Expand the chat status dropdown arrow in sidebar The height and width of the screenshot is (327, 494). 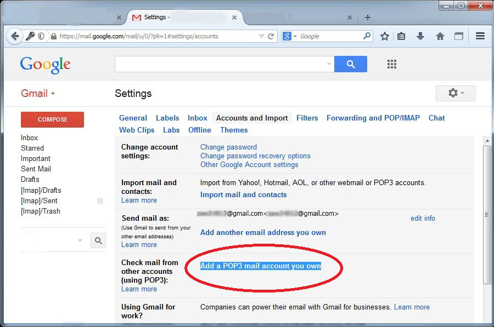(x=80, y=240)
